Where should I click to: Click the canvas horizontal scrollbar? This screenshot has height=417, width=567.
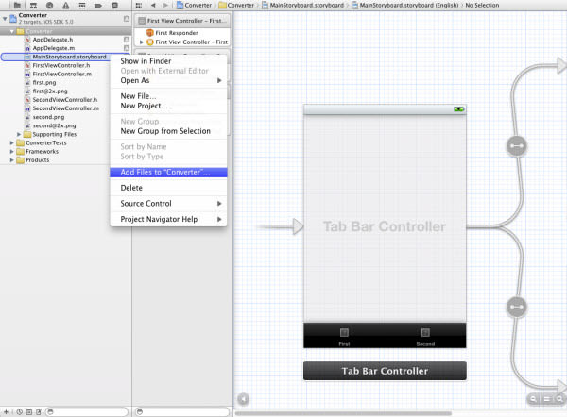click(x=344, y=413)
